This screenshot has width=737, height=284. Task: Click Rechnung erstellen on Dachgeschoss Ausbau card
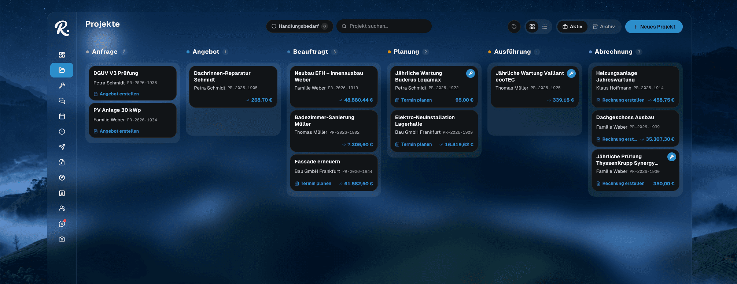pyautogui.click(x=616, y=139)
